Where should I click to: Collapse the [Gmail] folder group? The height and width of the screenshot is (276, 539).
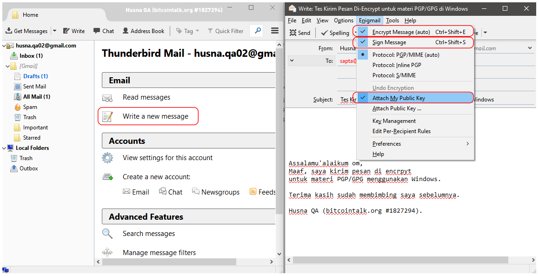8,66
